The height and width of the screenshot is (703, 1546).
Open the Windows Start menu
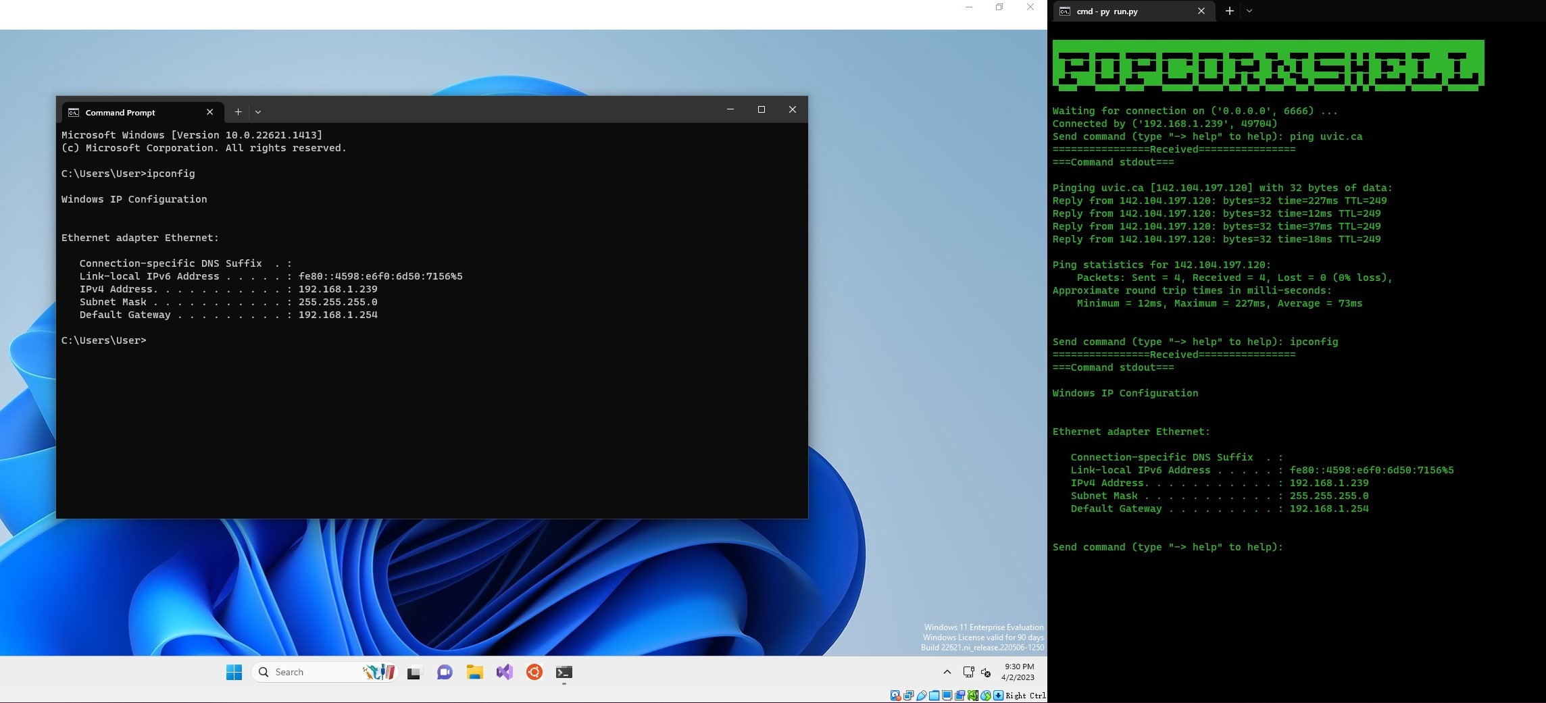234,672
